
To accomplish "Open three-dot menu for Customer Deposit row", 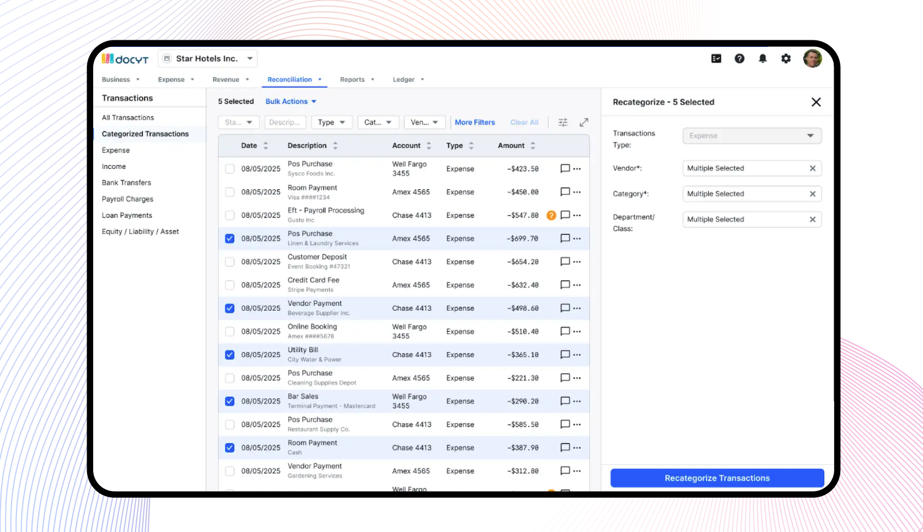I will 577,262.
